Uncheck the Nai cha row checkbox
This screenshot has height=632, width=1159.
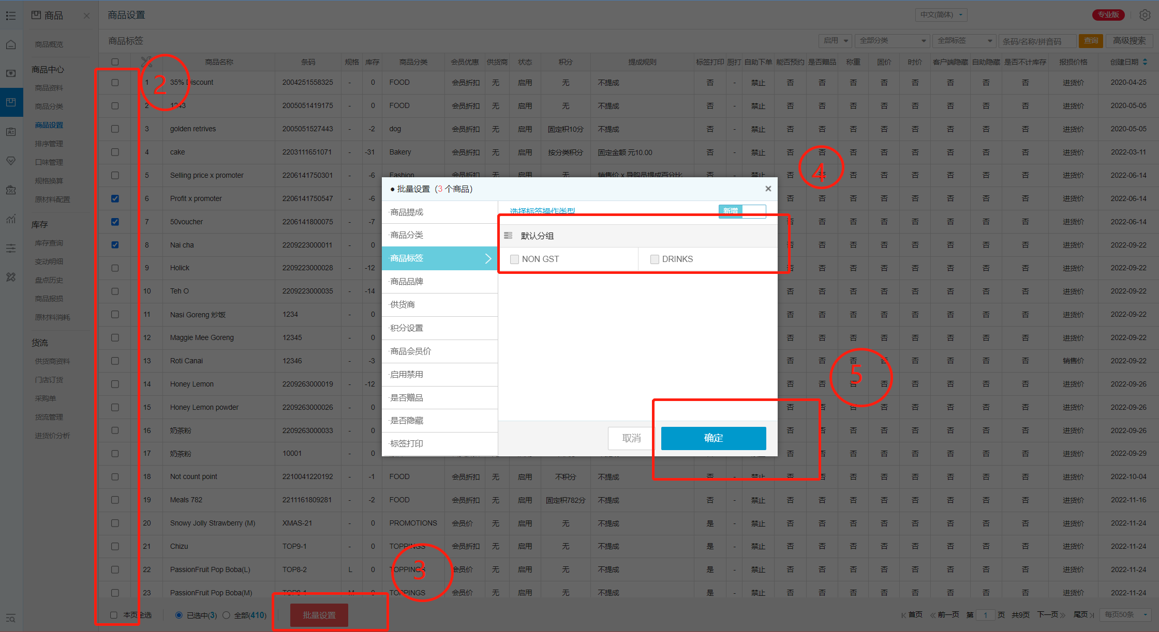[x=115, y=245]
